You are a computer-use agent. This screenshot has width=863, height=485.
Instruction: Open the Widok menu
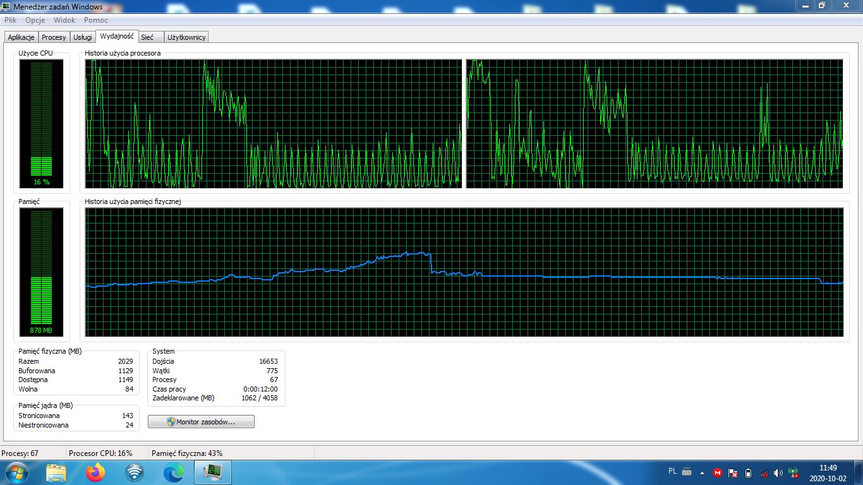[64, 20]
